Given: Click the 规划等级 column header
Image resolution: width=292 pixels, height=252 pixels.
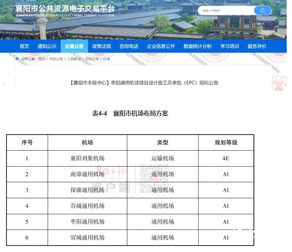Looking at the screenshot, I should coord(226,143).
